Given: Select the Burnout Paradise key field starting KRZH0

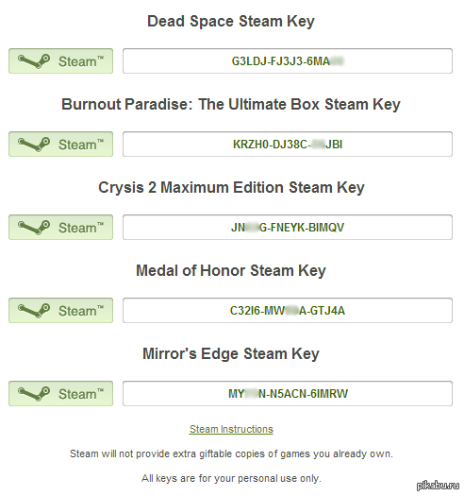Looking at the screenshot, I should click(x=288, y=145).
